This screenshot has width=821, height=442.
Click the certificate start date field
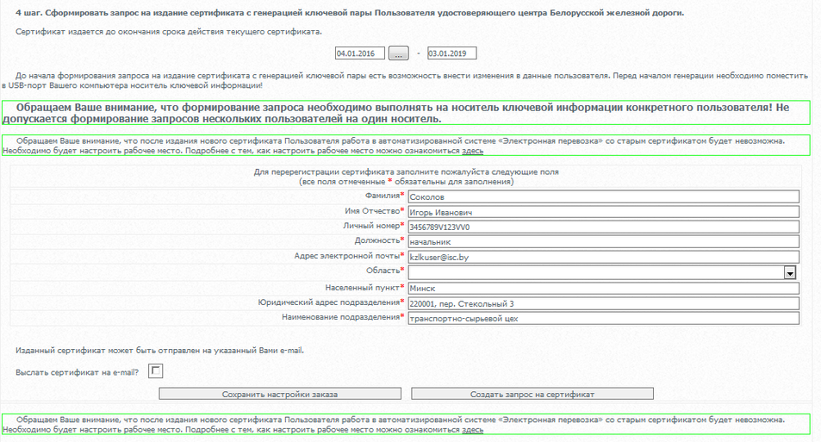[x=359, y=53]
